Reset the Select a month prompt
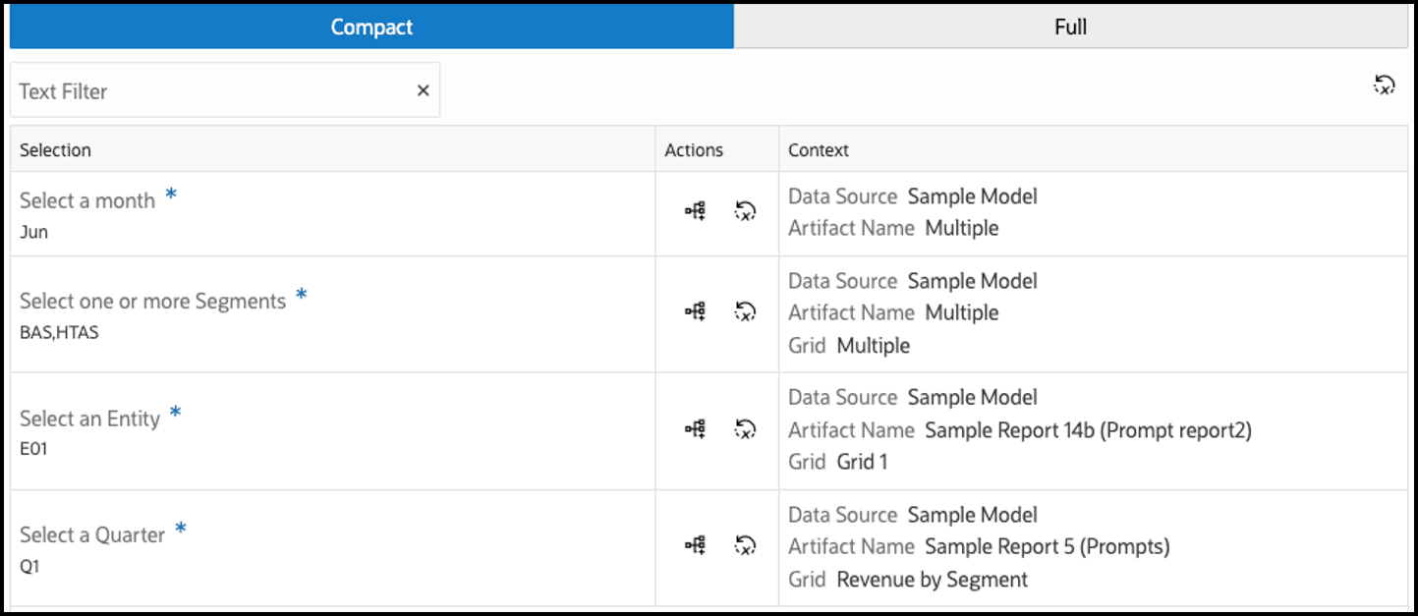Image resolution: width=1418 pixels, height=616 pixels. click(745, 211)
